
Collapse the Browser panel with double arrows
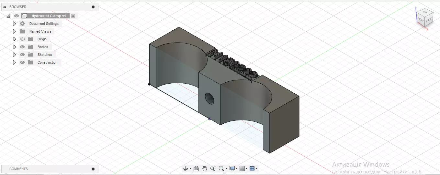point(5,7)
